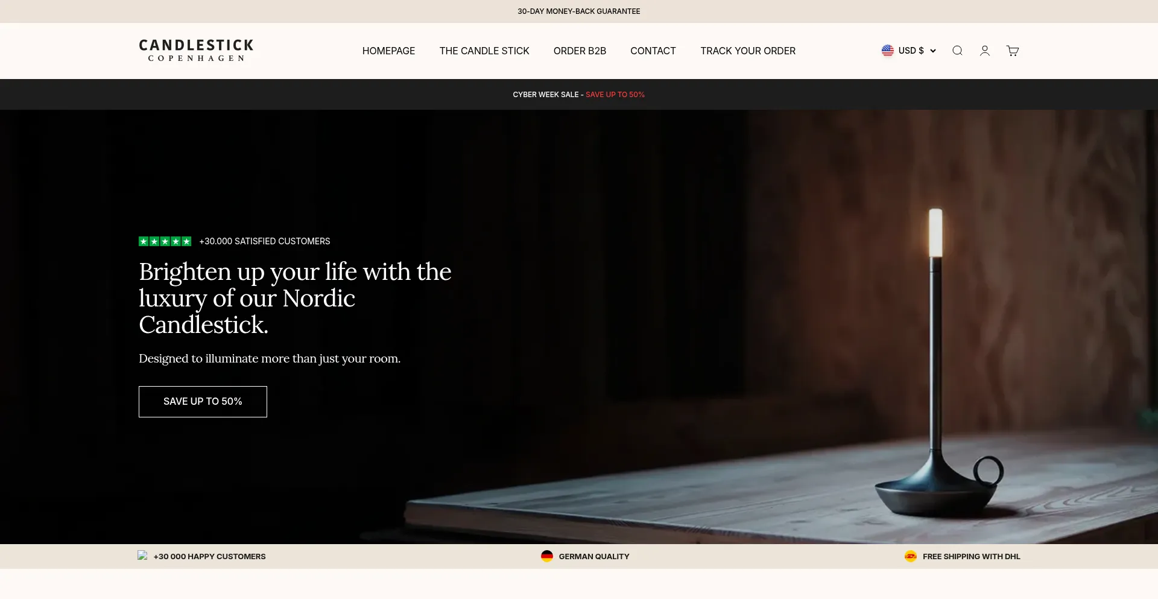This screenshot has height=599, width=1158.
Task: Open the shopping cart icon
Action: click(1013, 51)
